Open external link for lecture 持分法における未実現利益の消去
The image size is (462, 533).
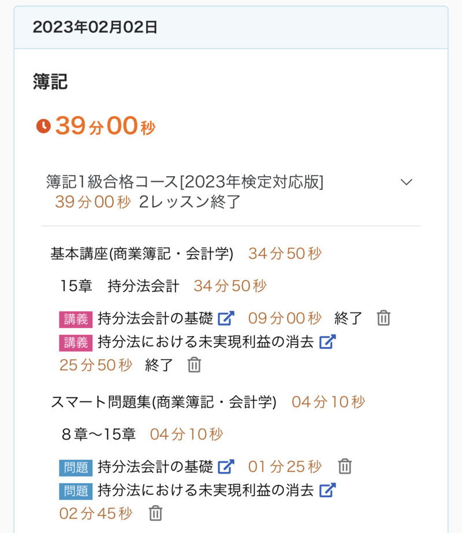click(327, 342)
